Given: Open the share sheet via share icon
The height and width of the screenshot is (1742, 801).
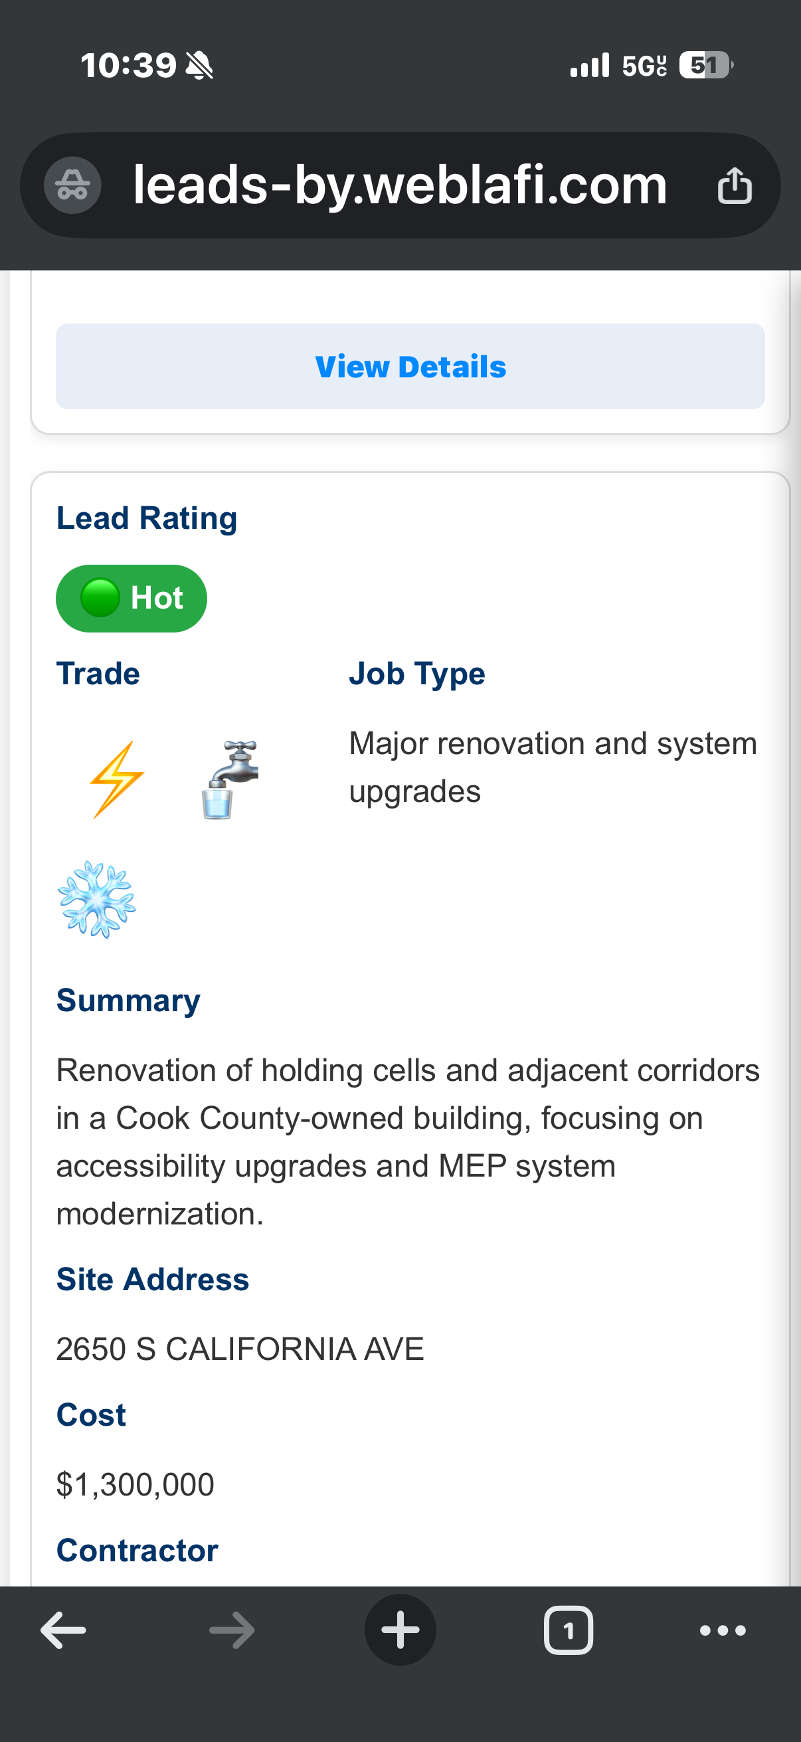Looking at the screenshot, I should tap(734, 185).
